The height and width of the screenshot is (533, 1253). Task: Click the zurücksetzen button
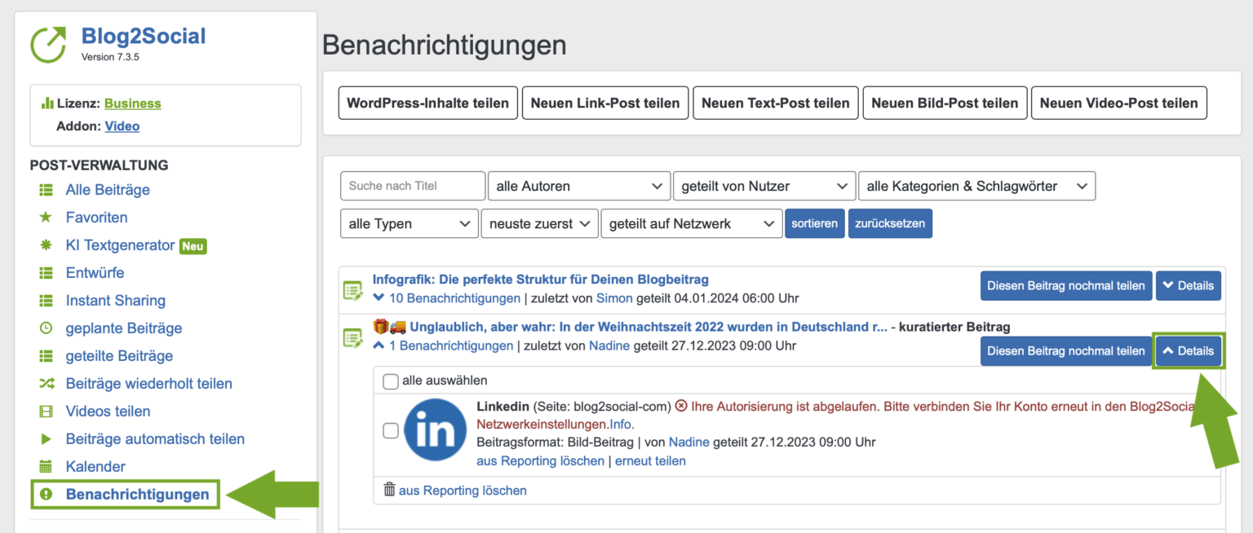[x=890, y=223]
